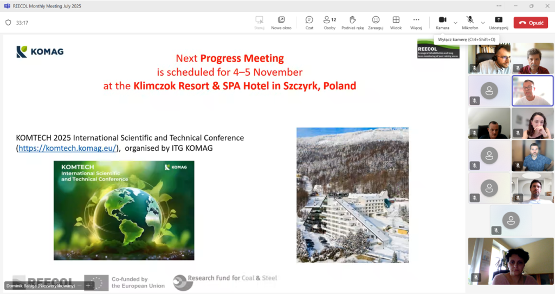
Task: Toggle the Kamera camera button
Action: (x=442, y=23)
